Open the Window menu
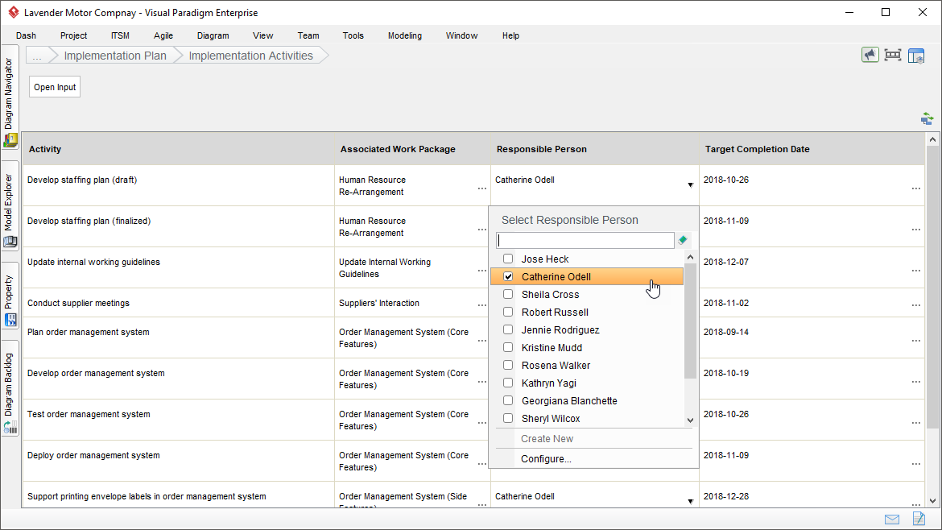The width and height of the screenshot is (942, 530). 461,35
